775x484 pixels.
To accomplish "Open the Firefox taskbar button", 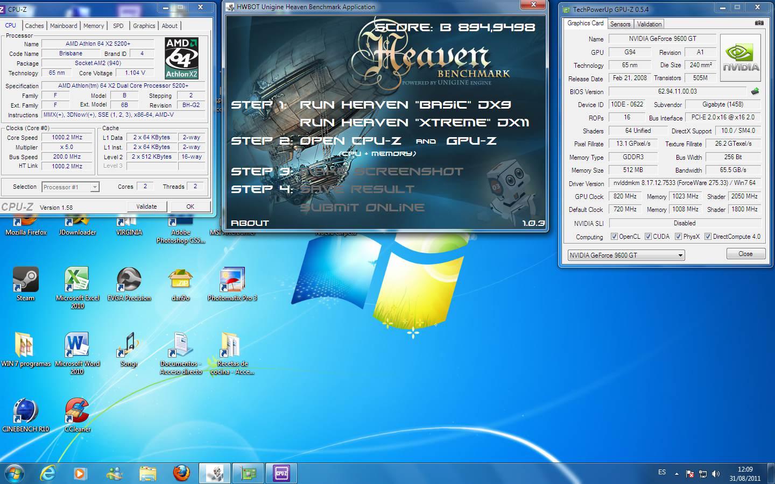I will point(181,473).
